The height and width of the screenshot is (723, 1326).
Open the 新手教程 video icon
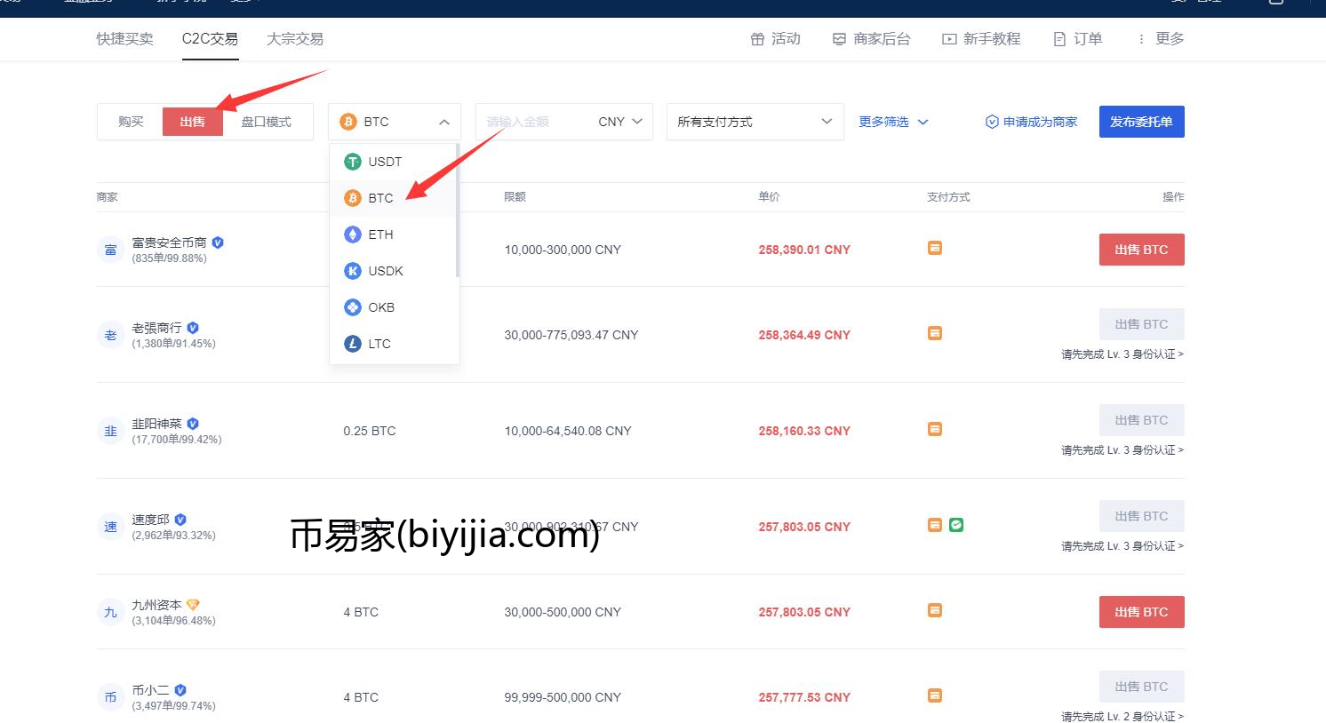(949, 39)
